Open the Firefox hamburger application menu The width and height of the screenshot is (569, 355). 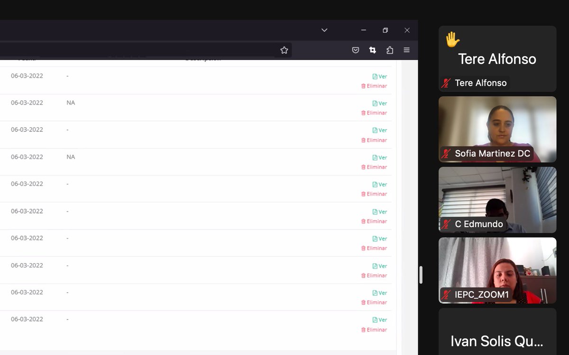(406, 50)
